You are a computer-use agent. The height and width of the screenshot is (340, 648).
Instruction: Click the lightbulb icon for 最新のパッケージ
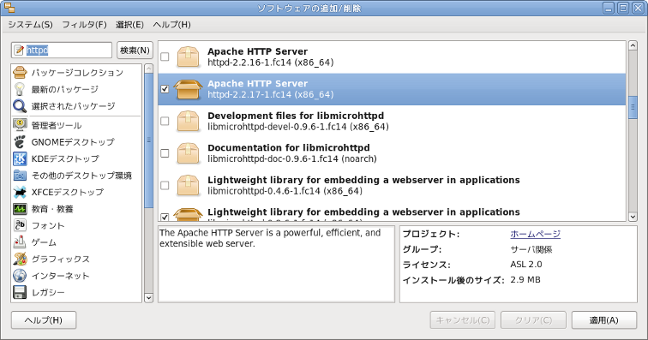coord(20,89)
